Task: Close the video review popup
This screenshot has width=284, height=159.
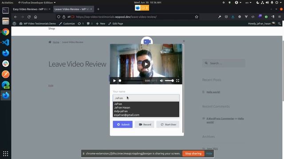Action: coord(184,41)
